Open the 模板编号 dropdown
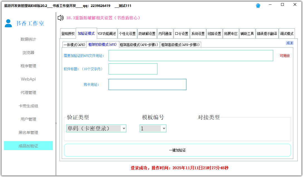 (153, 128)
